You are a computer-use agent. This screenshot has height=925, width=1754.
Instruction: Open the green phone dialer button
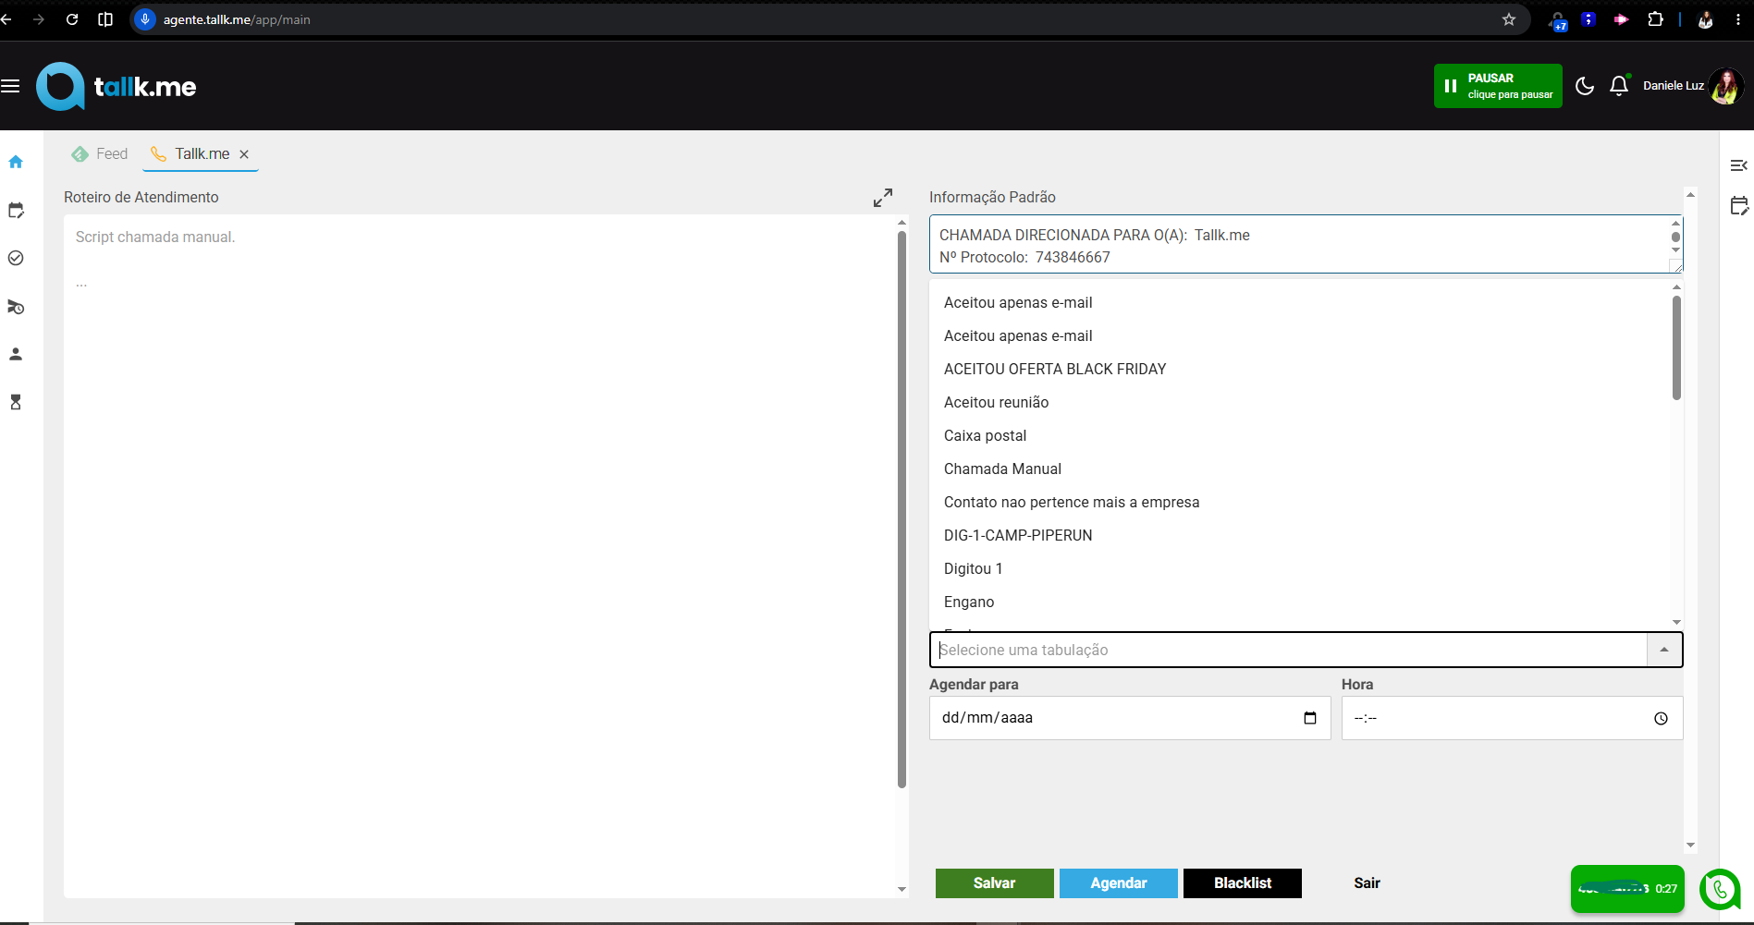(x=1720, y=889)
